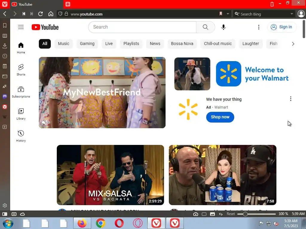Click the YouTube logo
This screenshot has width=306, height=229.
pos(45,27)
